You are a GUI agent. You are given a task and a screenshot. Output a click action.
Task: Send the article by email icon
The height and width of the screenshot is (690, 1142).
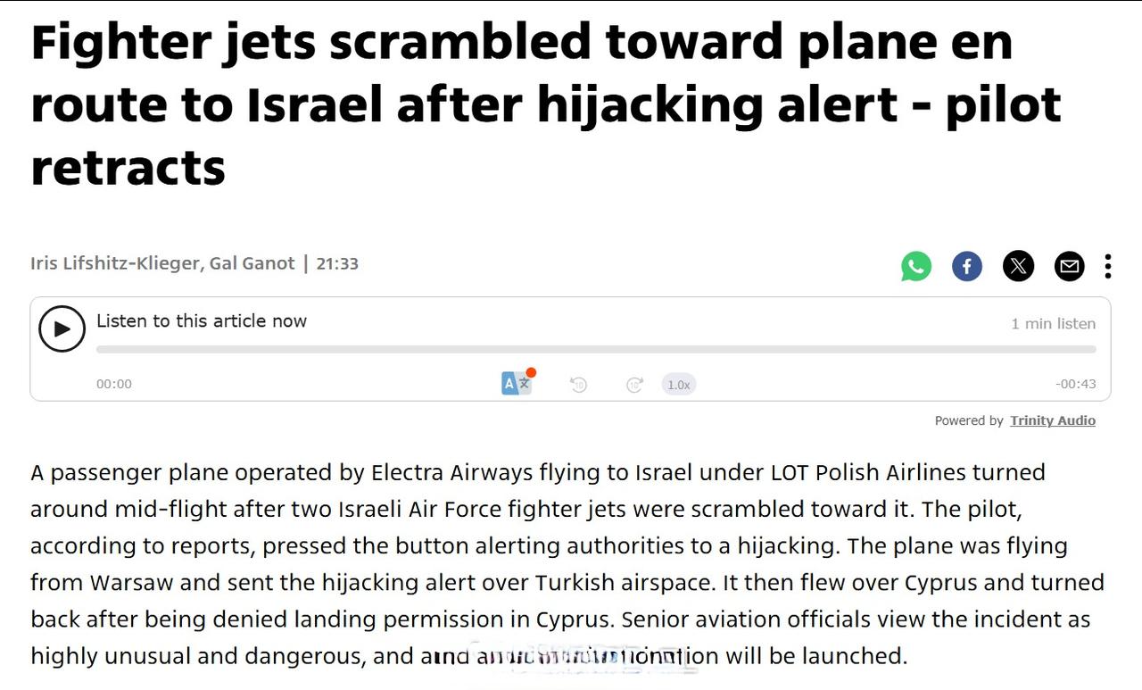click(1069, 266)
